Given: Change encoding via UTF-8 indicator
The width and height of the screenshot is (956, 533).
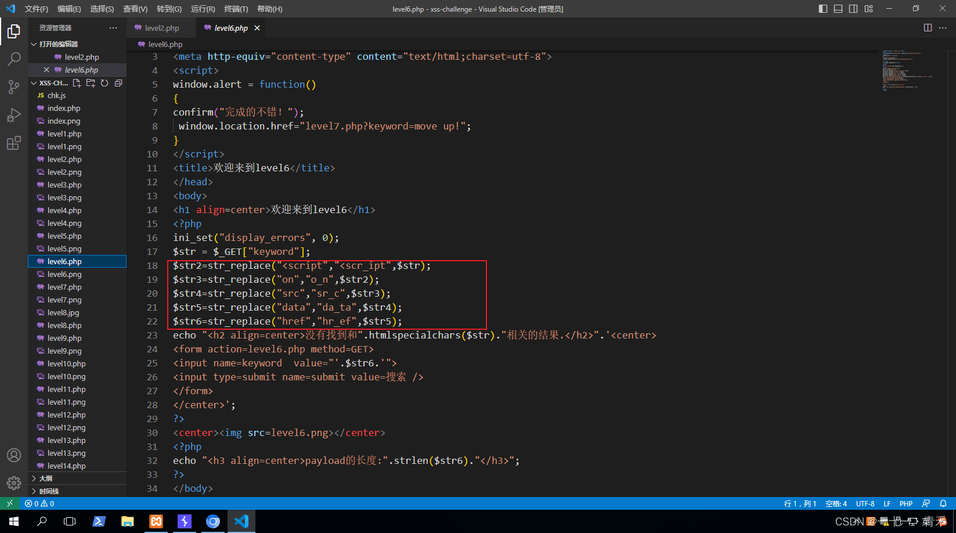Looking at the screenshot, I should 865,503.
